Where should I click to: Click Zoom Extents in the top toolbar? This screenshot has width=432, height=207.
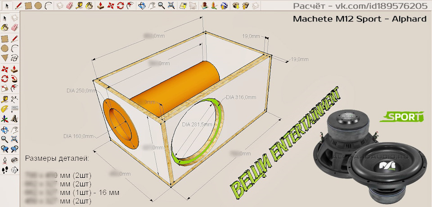pos(171,5)
